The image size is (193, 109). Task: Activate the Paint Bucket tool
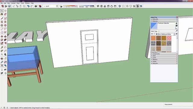2,14
